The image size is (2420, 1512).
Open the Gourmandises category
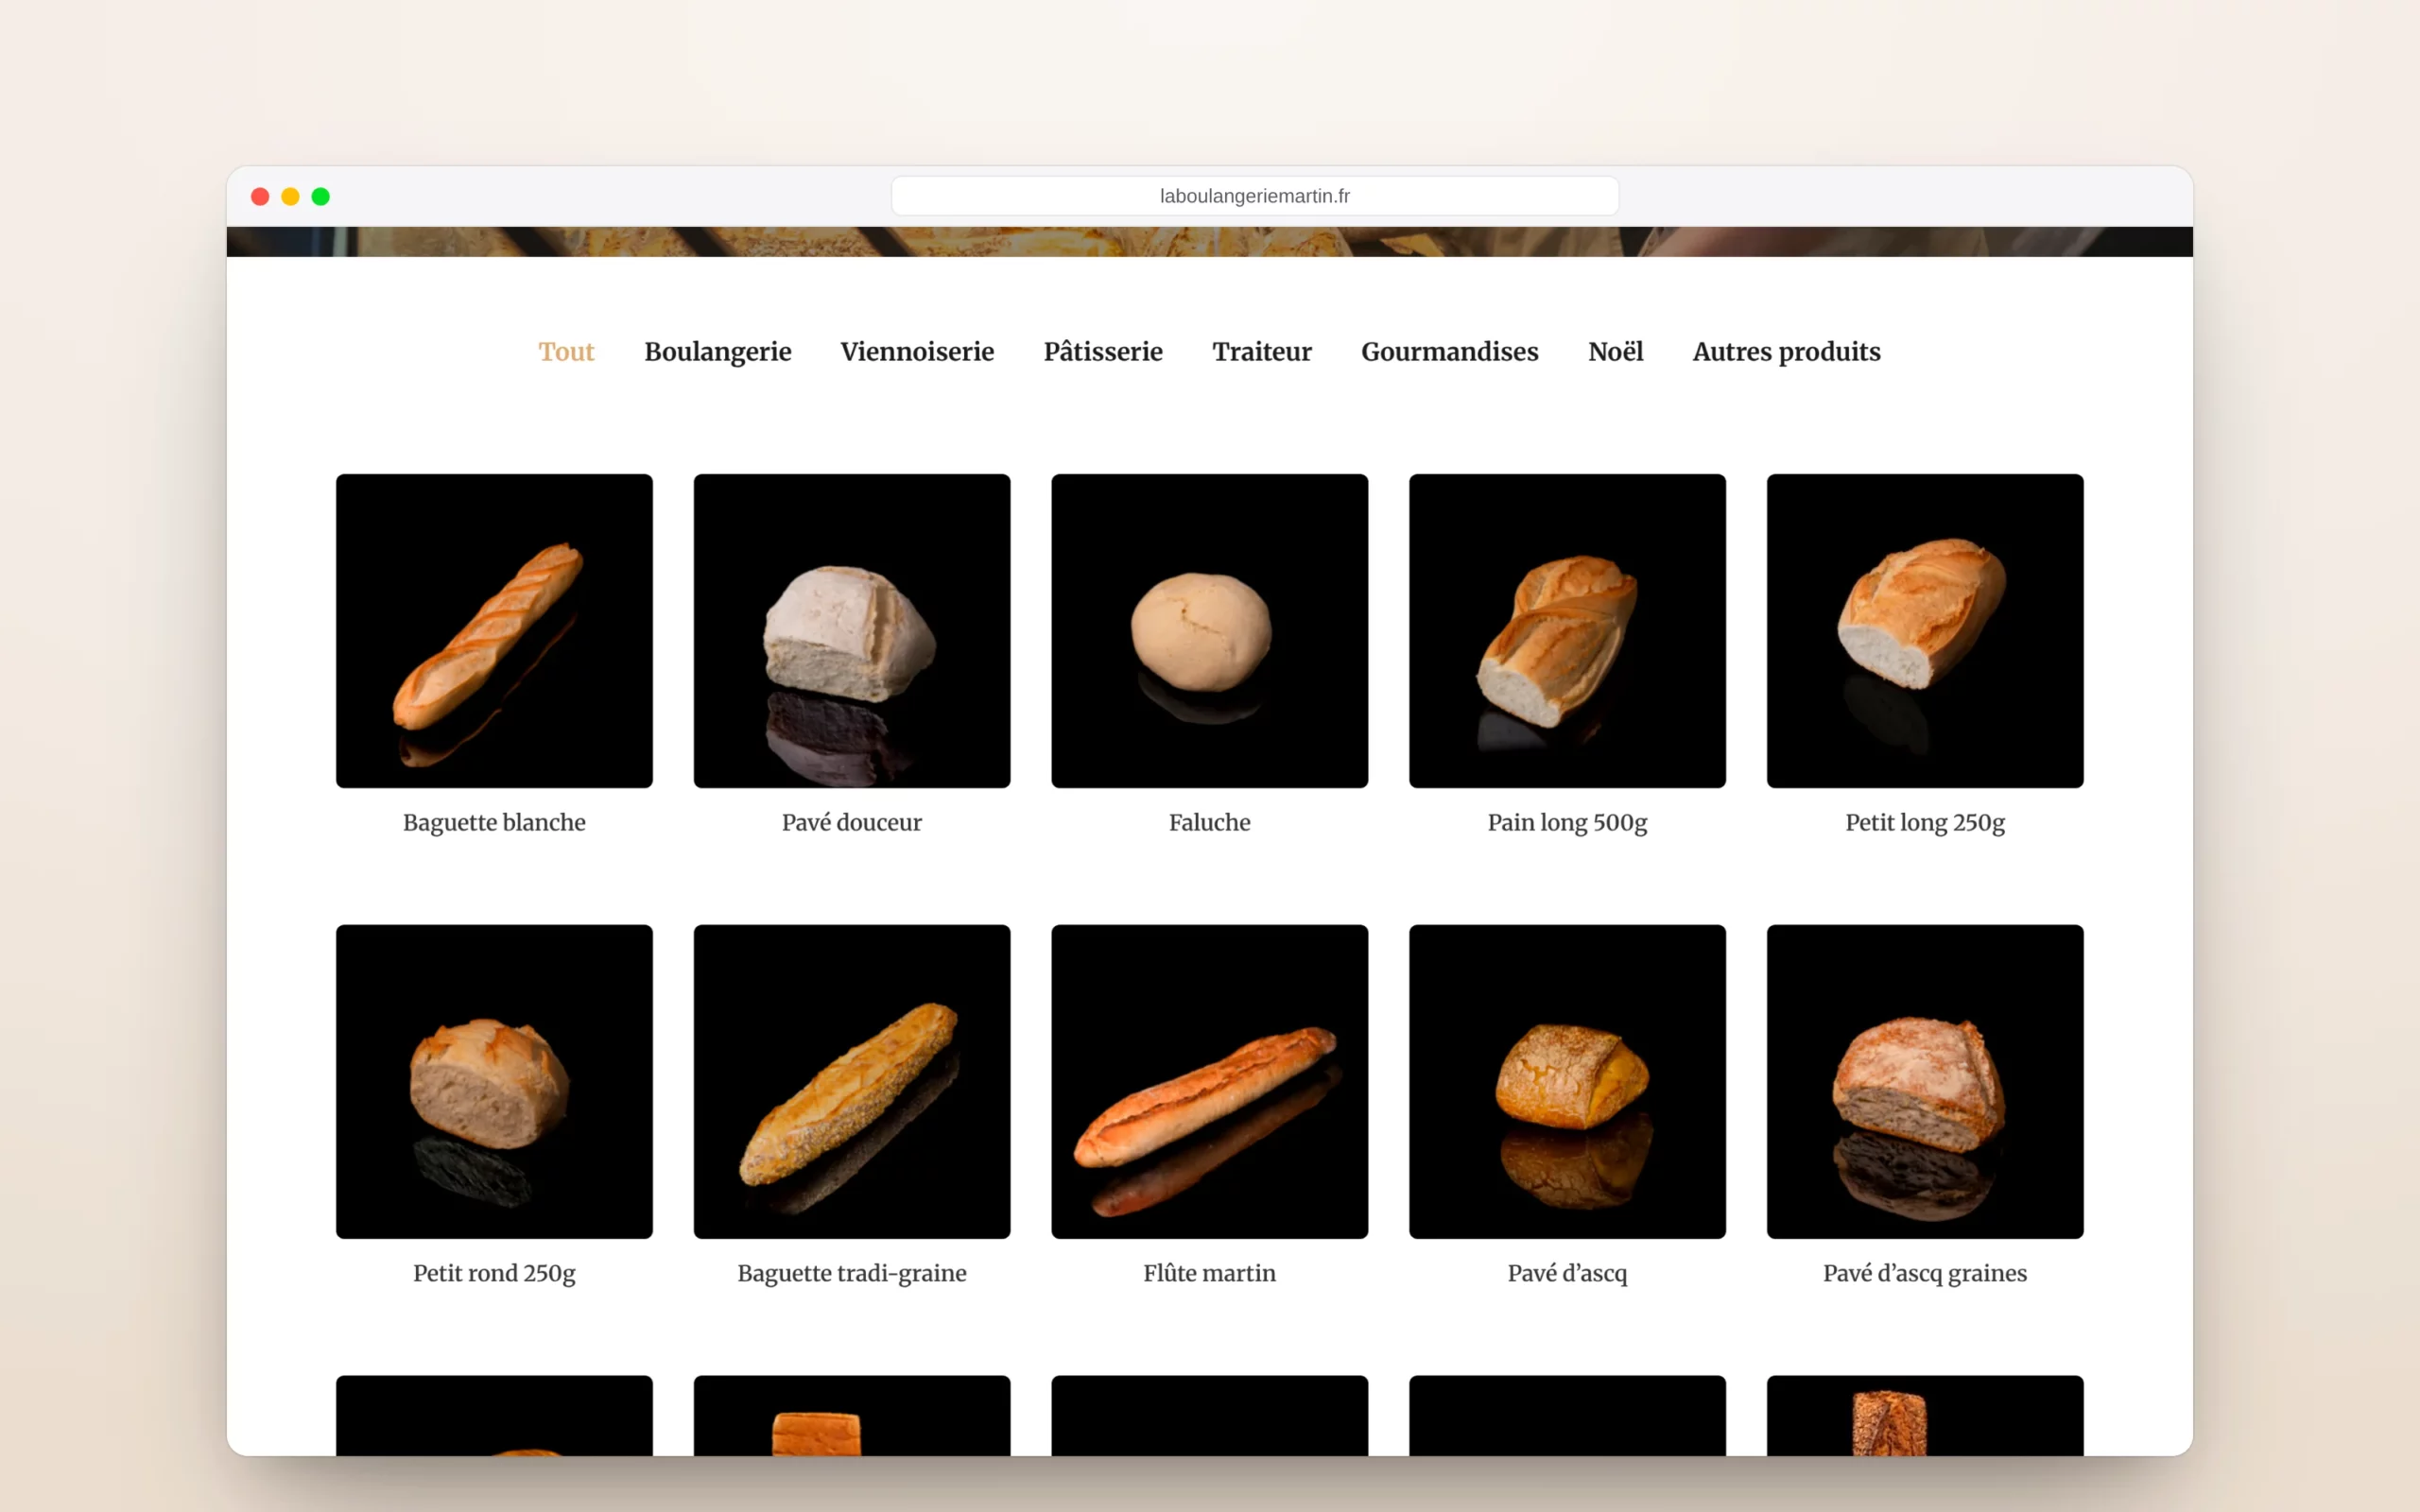[x=1450, y=352]
